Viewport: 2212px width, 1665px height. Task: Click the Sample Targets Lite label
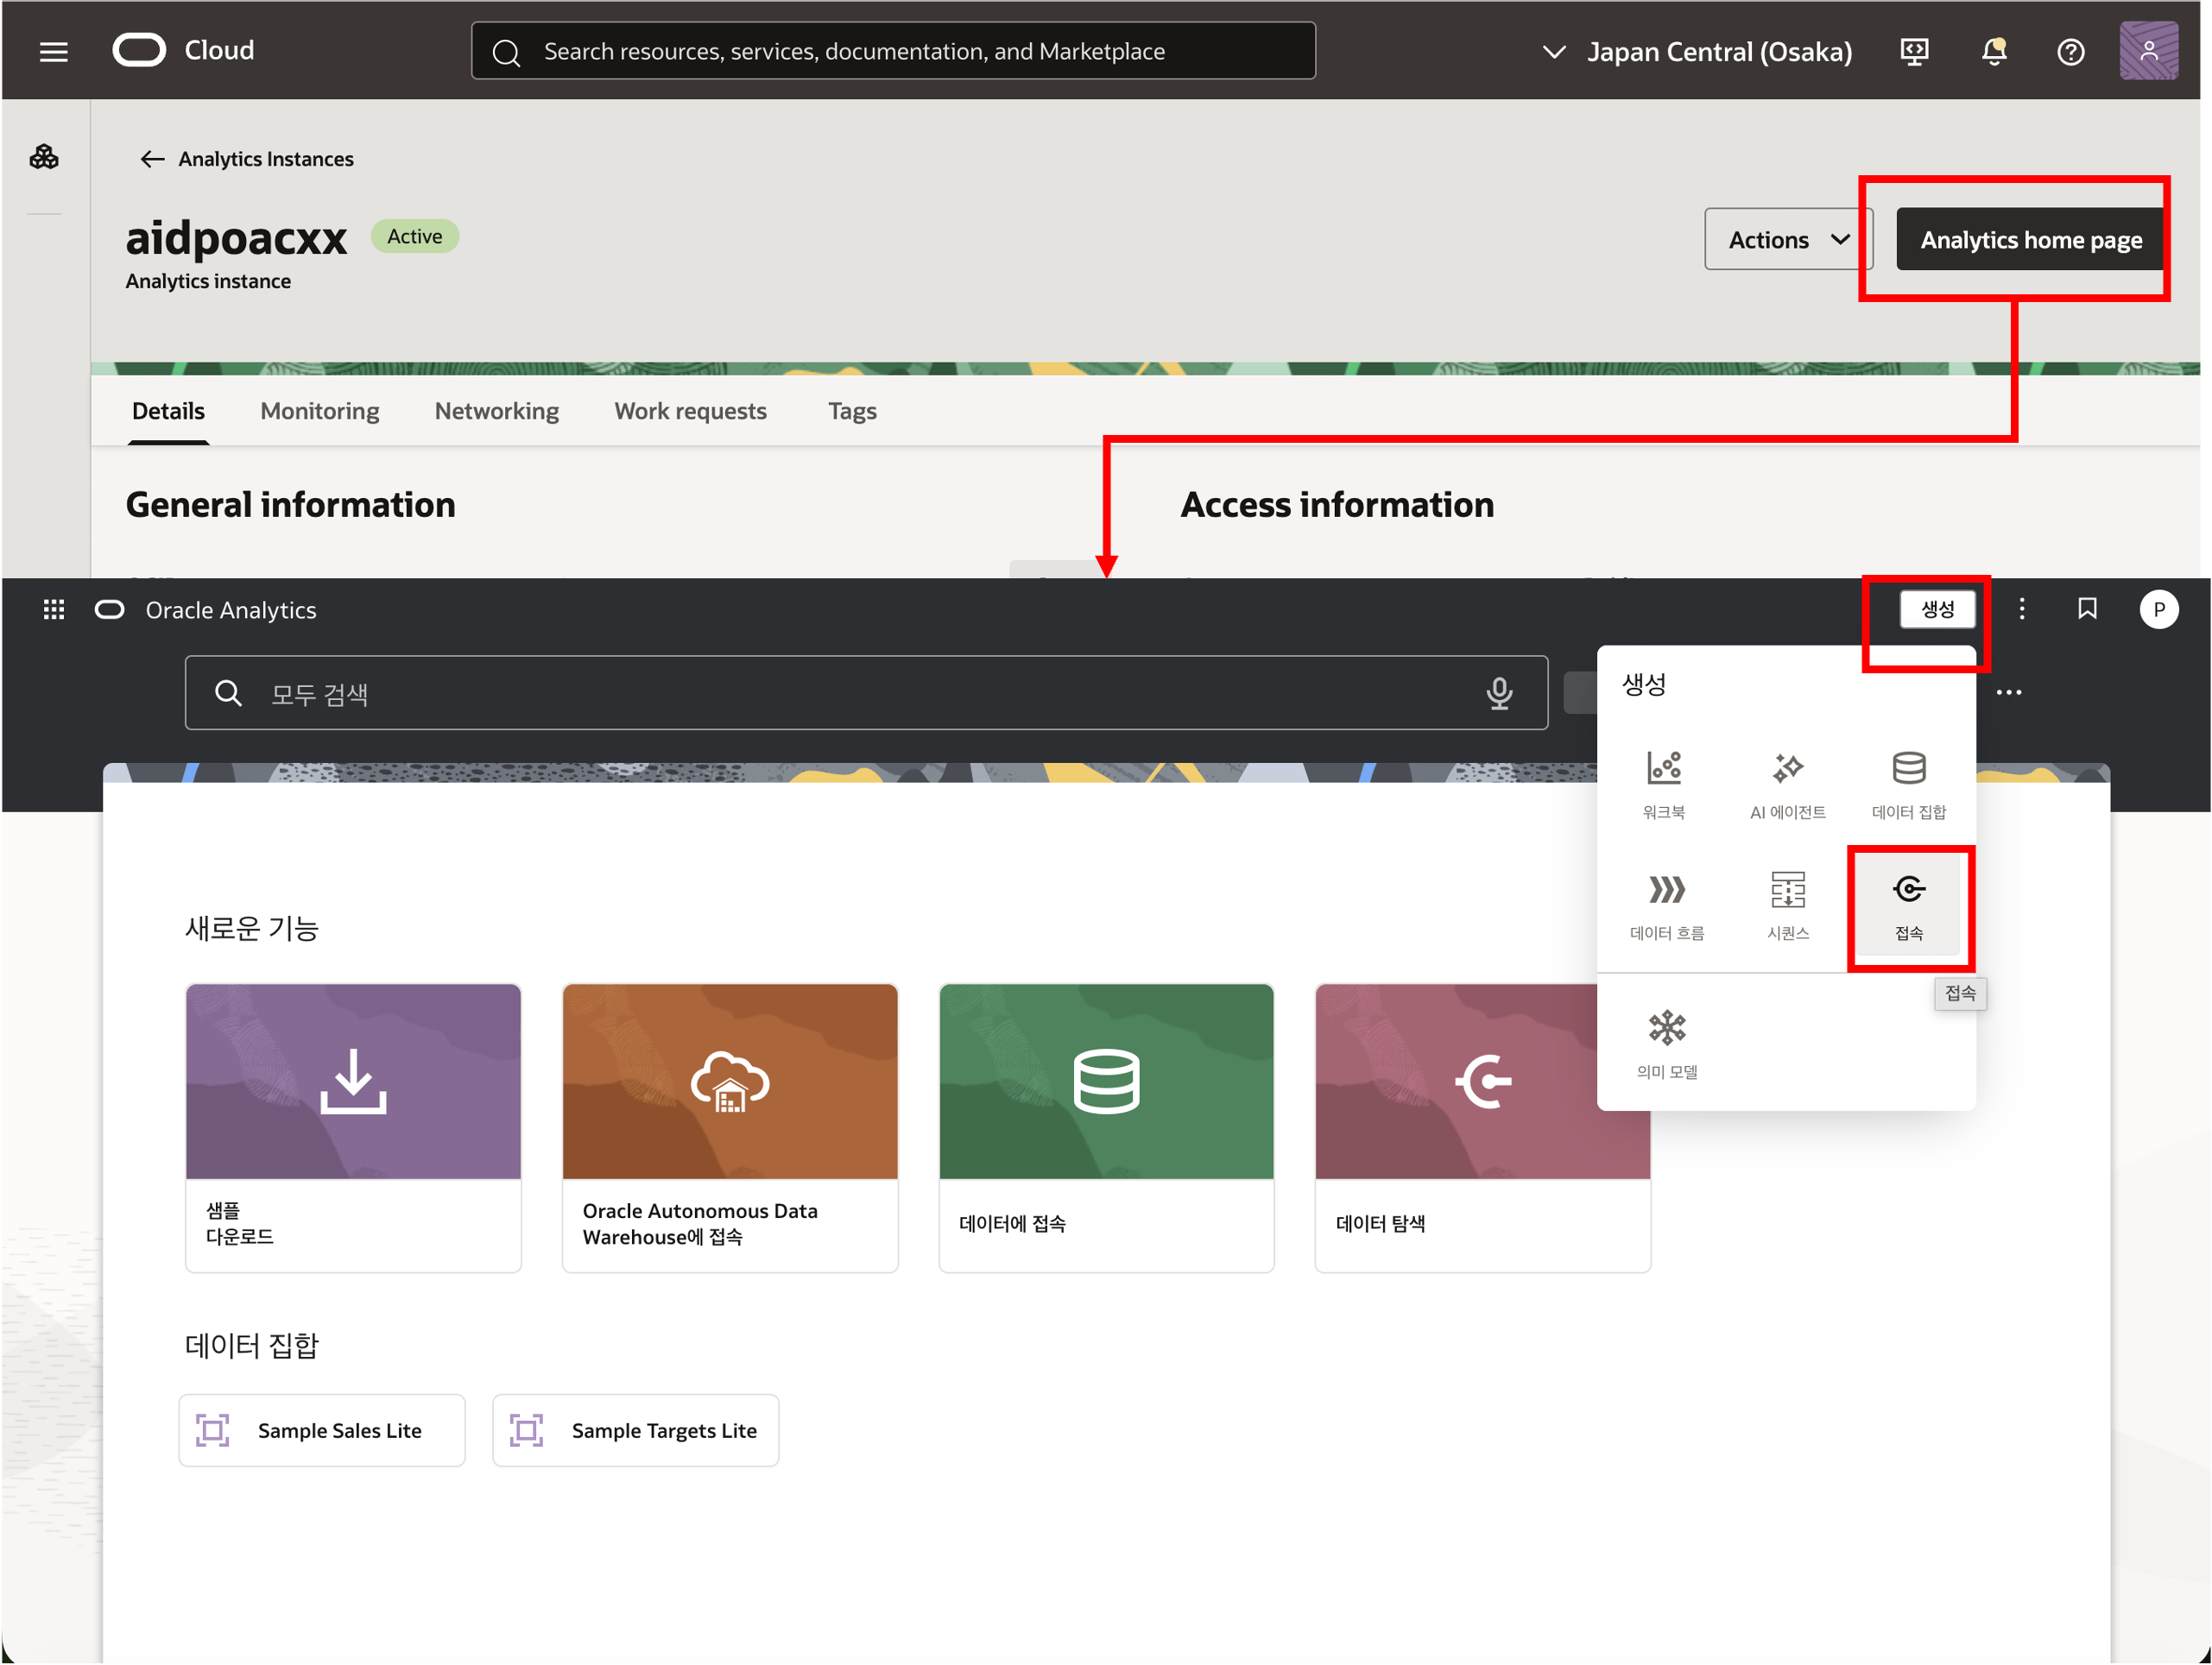point(664,1431)
